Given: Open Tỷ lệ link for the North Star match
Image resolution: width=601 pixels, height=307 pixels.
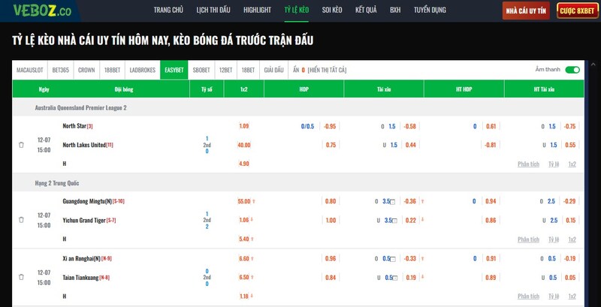Looking at the screenshot, I should click(x=554, y=164).
